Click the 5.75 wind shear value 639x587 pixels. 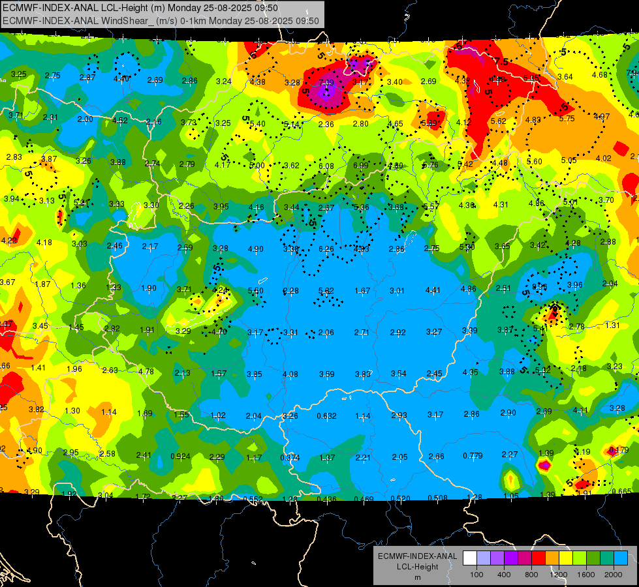tap(567, 119)
